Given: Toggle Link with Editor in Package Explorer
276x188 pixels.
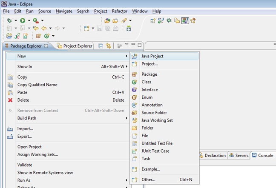Looking at the screenshot, I should pyautogui.click(x=109, y=46).
